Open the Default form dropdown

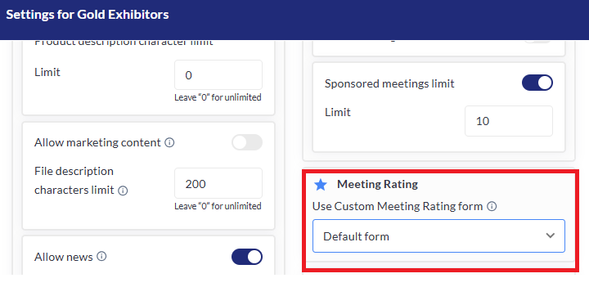438,235
